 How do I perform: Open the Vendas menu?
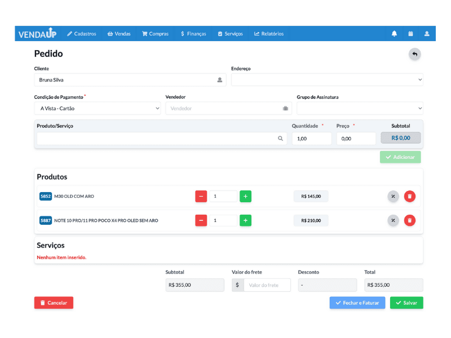[119, 34]
